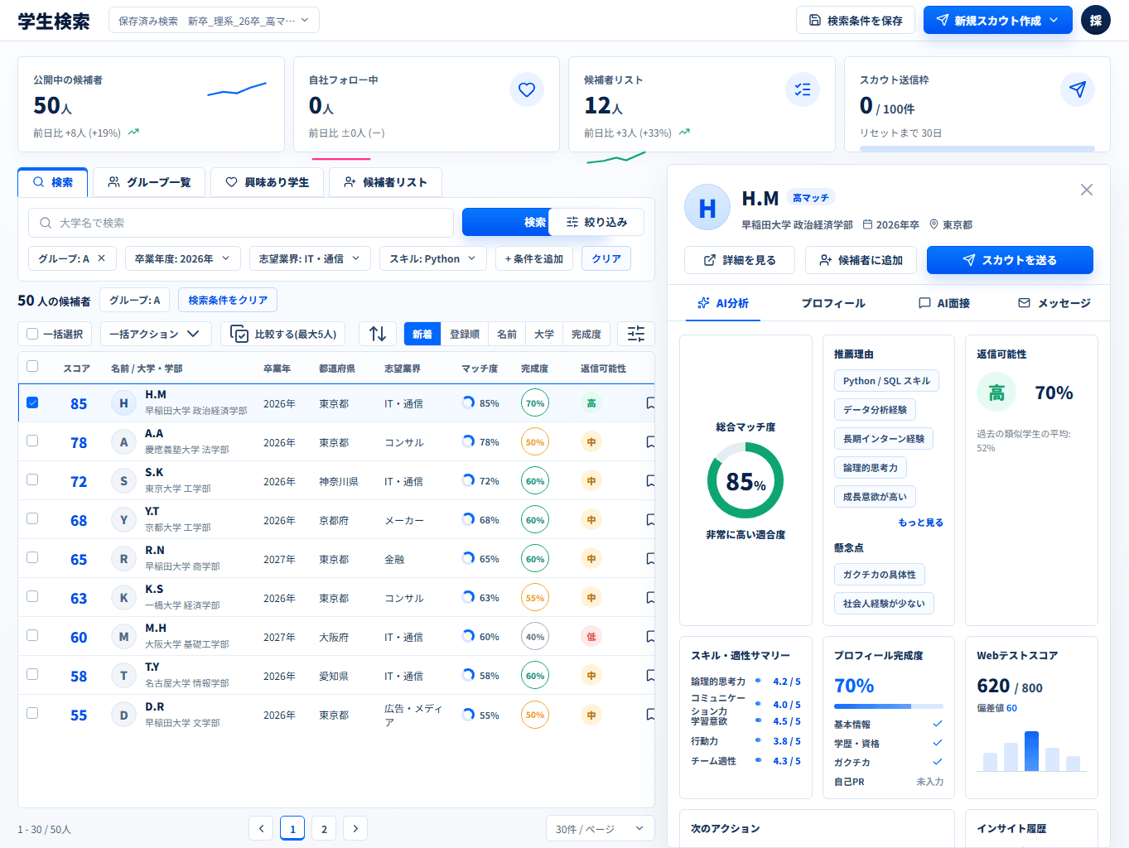Go to next page arrow

click(355, 828)
